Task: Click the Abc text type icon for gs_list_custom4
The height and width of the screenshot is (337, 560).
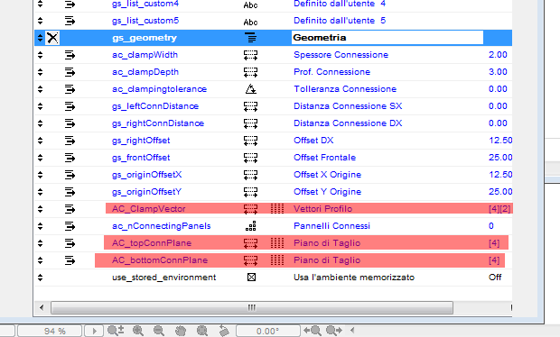Action: pos(251,5)
